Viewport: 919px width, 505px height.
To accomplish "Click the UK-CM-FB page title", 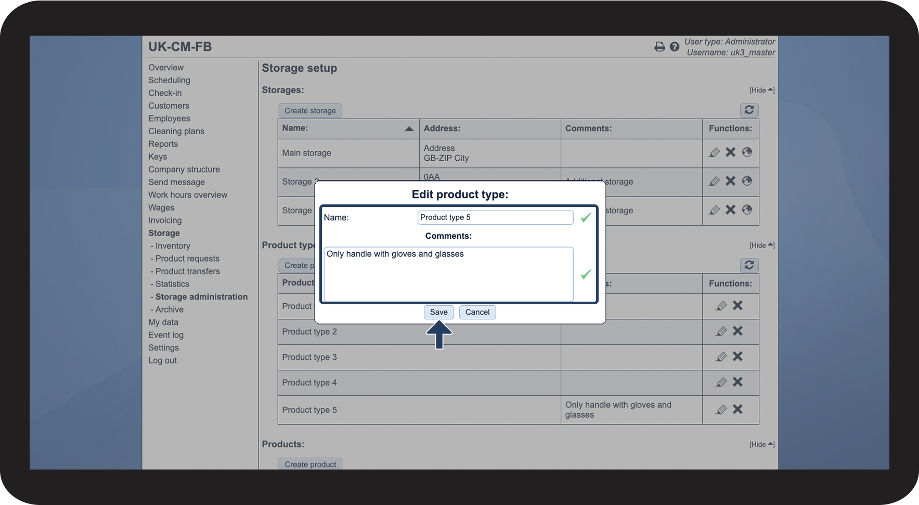I will 180,47.
